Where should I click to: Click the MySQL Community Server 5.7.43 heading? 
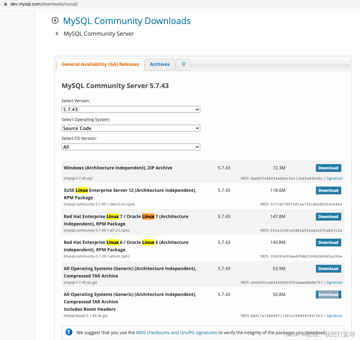115,86
